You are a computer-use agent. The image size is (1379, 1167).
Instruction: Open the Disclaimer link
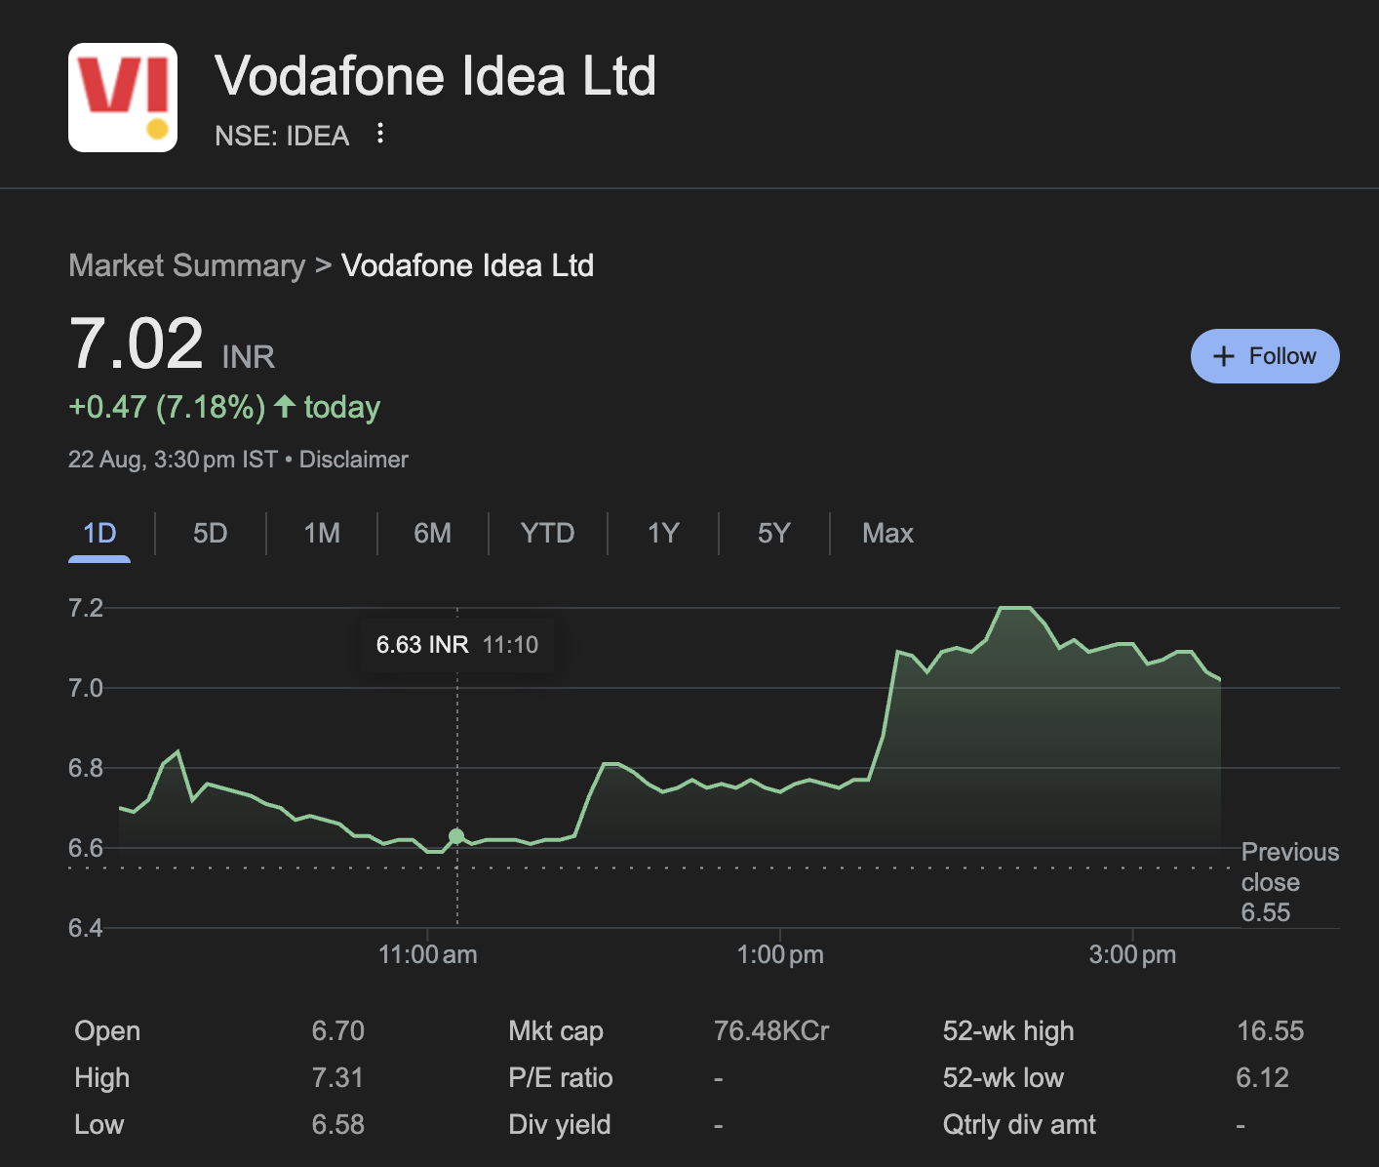[x=353, y=460]
